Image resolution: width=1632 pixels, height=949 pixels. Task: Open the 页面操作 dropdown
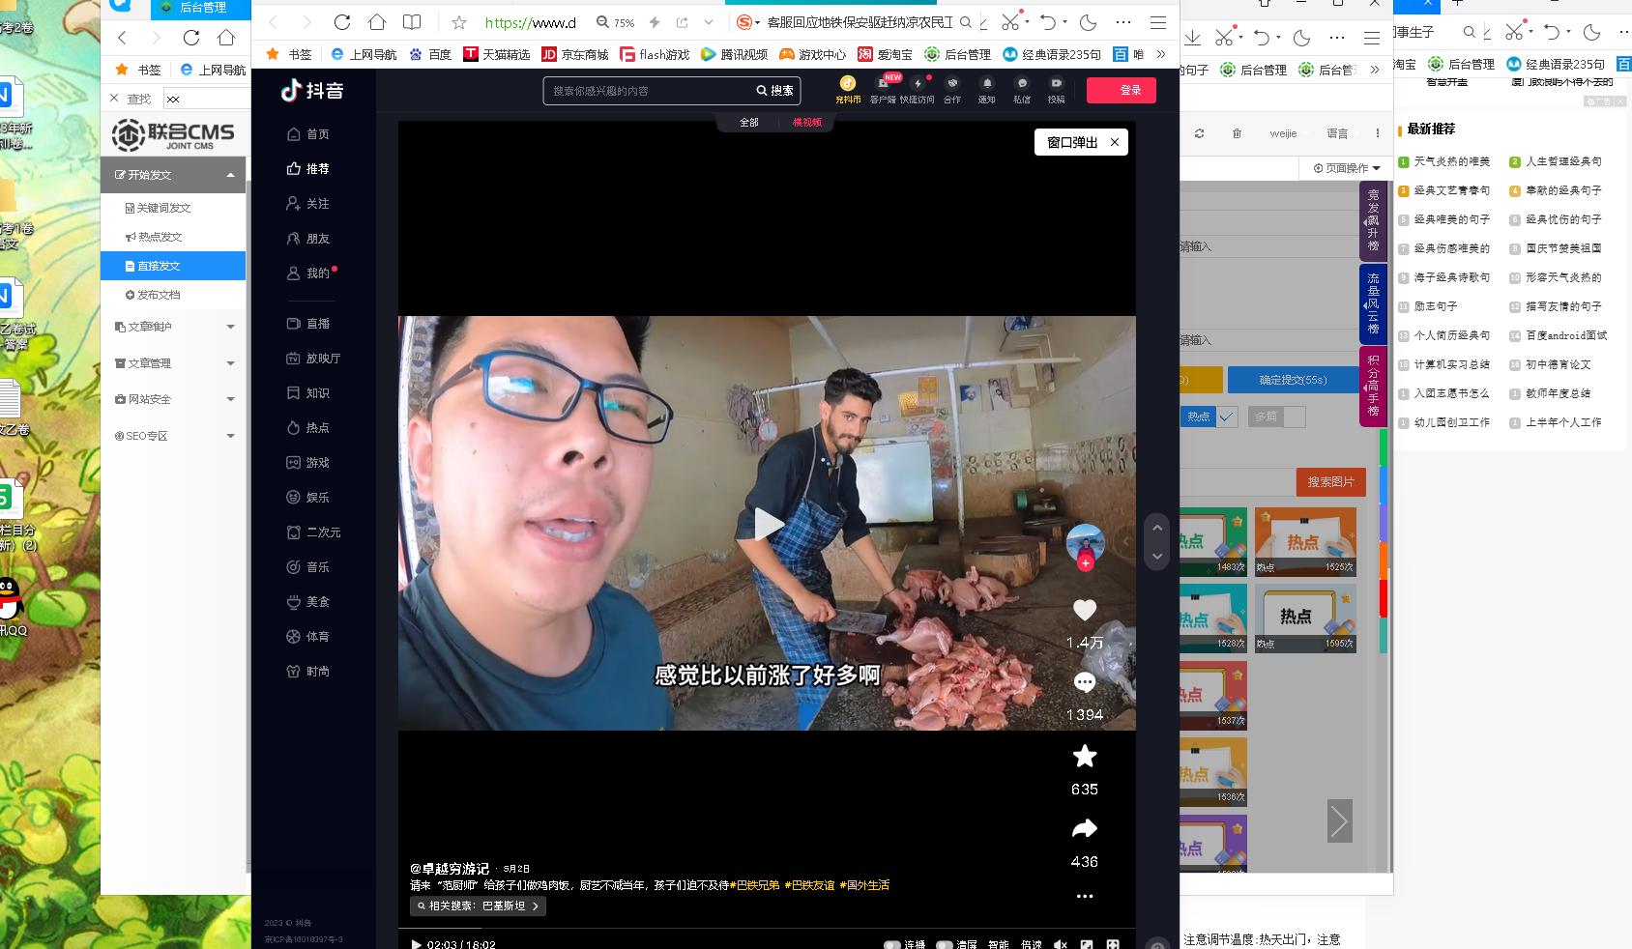1345,167
